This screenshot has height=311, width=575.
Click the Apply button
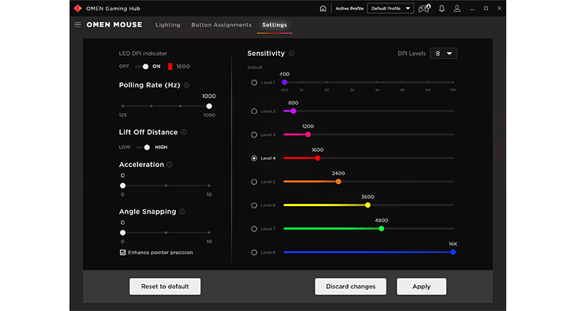422,286
